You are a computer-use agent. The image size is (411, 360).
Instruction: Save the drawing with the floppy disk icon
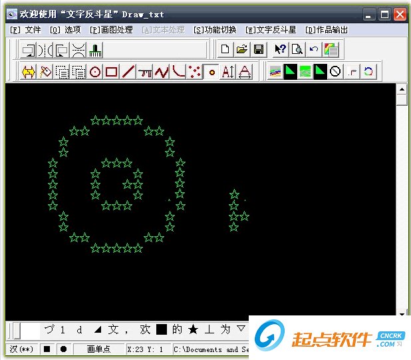coord(259,49)
